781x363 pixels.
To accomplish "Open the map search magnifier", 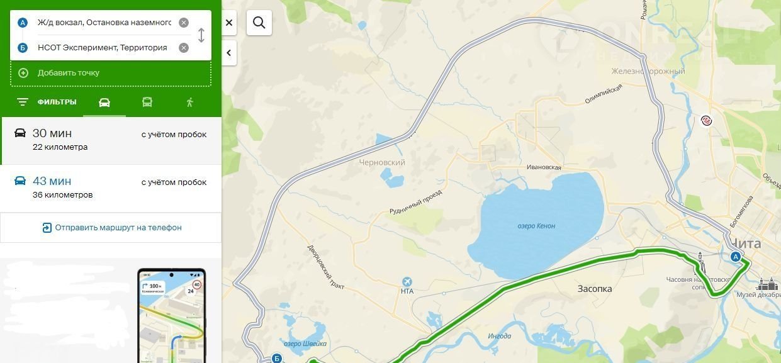I will tap(259, 23).
